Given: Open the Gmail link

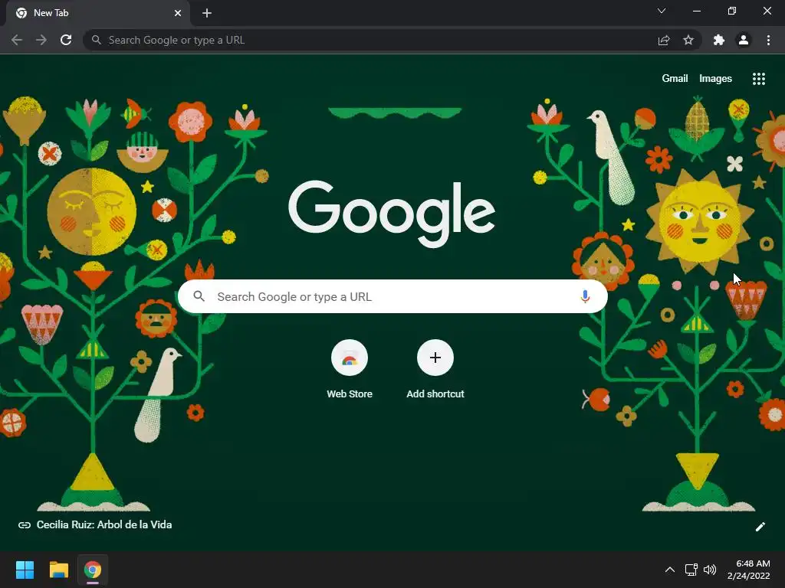Looking at the screenshot, I should click(x=675, y=79).
